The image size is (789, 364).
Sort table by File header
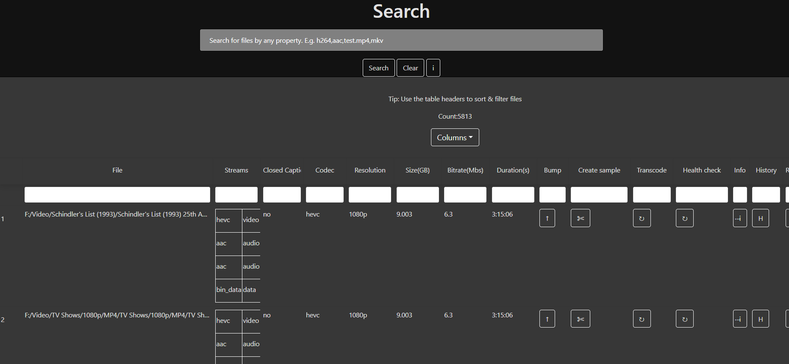pos(117,170)
